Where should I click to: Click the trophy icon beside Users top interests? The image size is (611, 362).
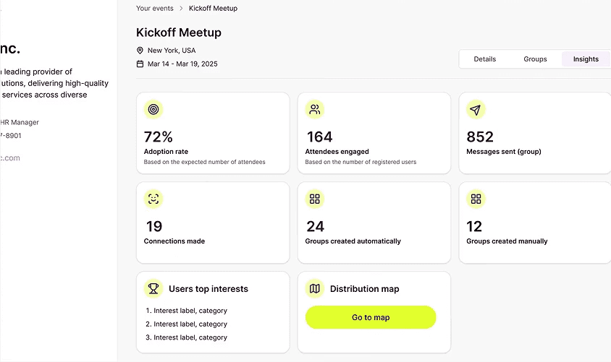click(x=153, y=288)
